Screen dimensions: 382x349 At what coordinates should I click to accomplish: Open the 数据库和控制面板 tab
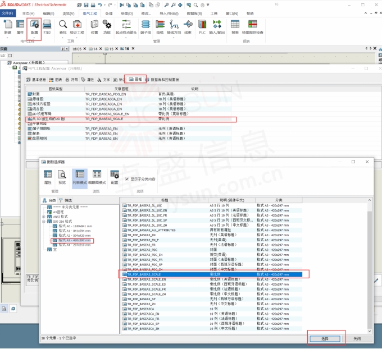pyautogui.click(x=162, y=80)
